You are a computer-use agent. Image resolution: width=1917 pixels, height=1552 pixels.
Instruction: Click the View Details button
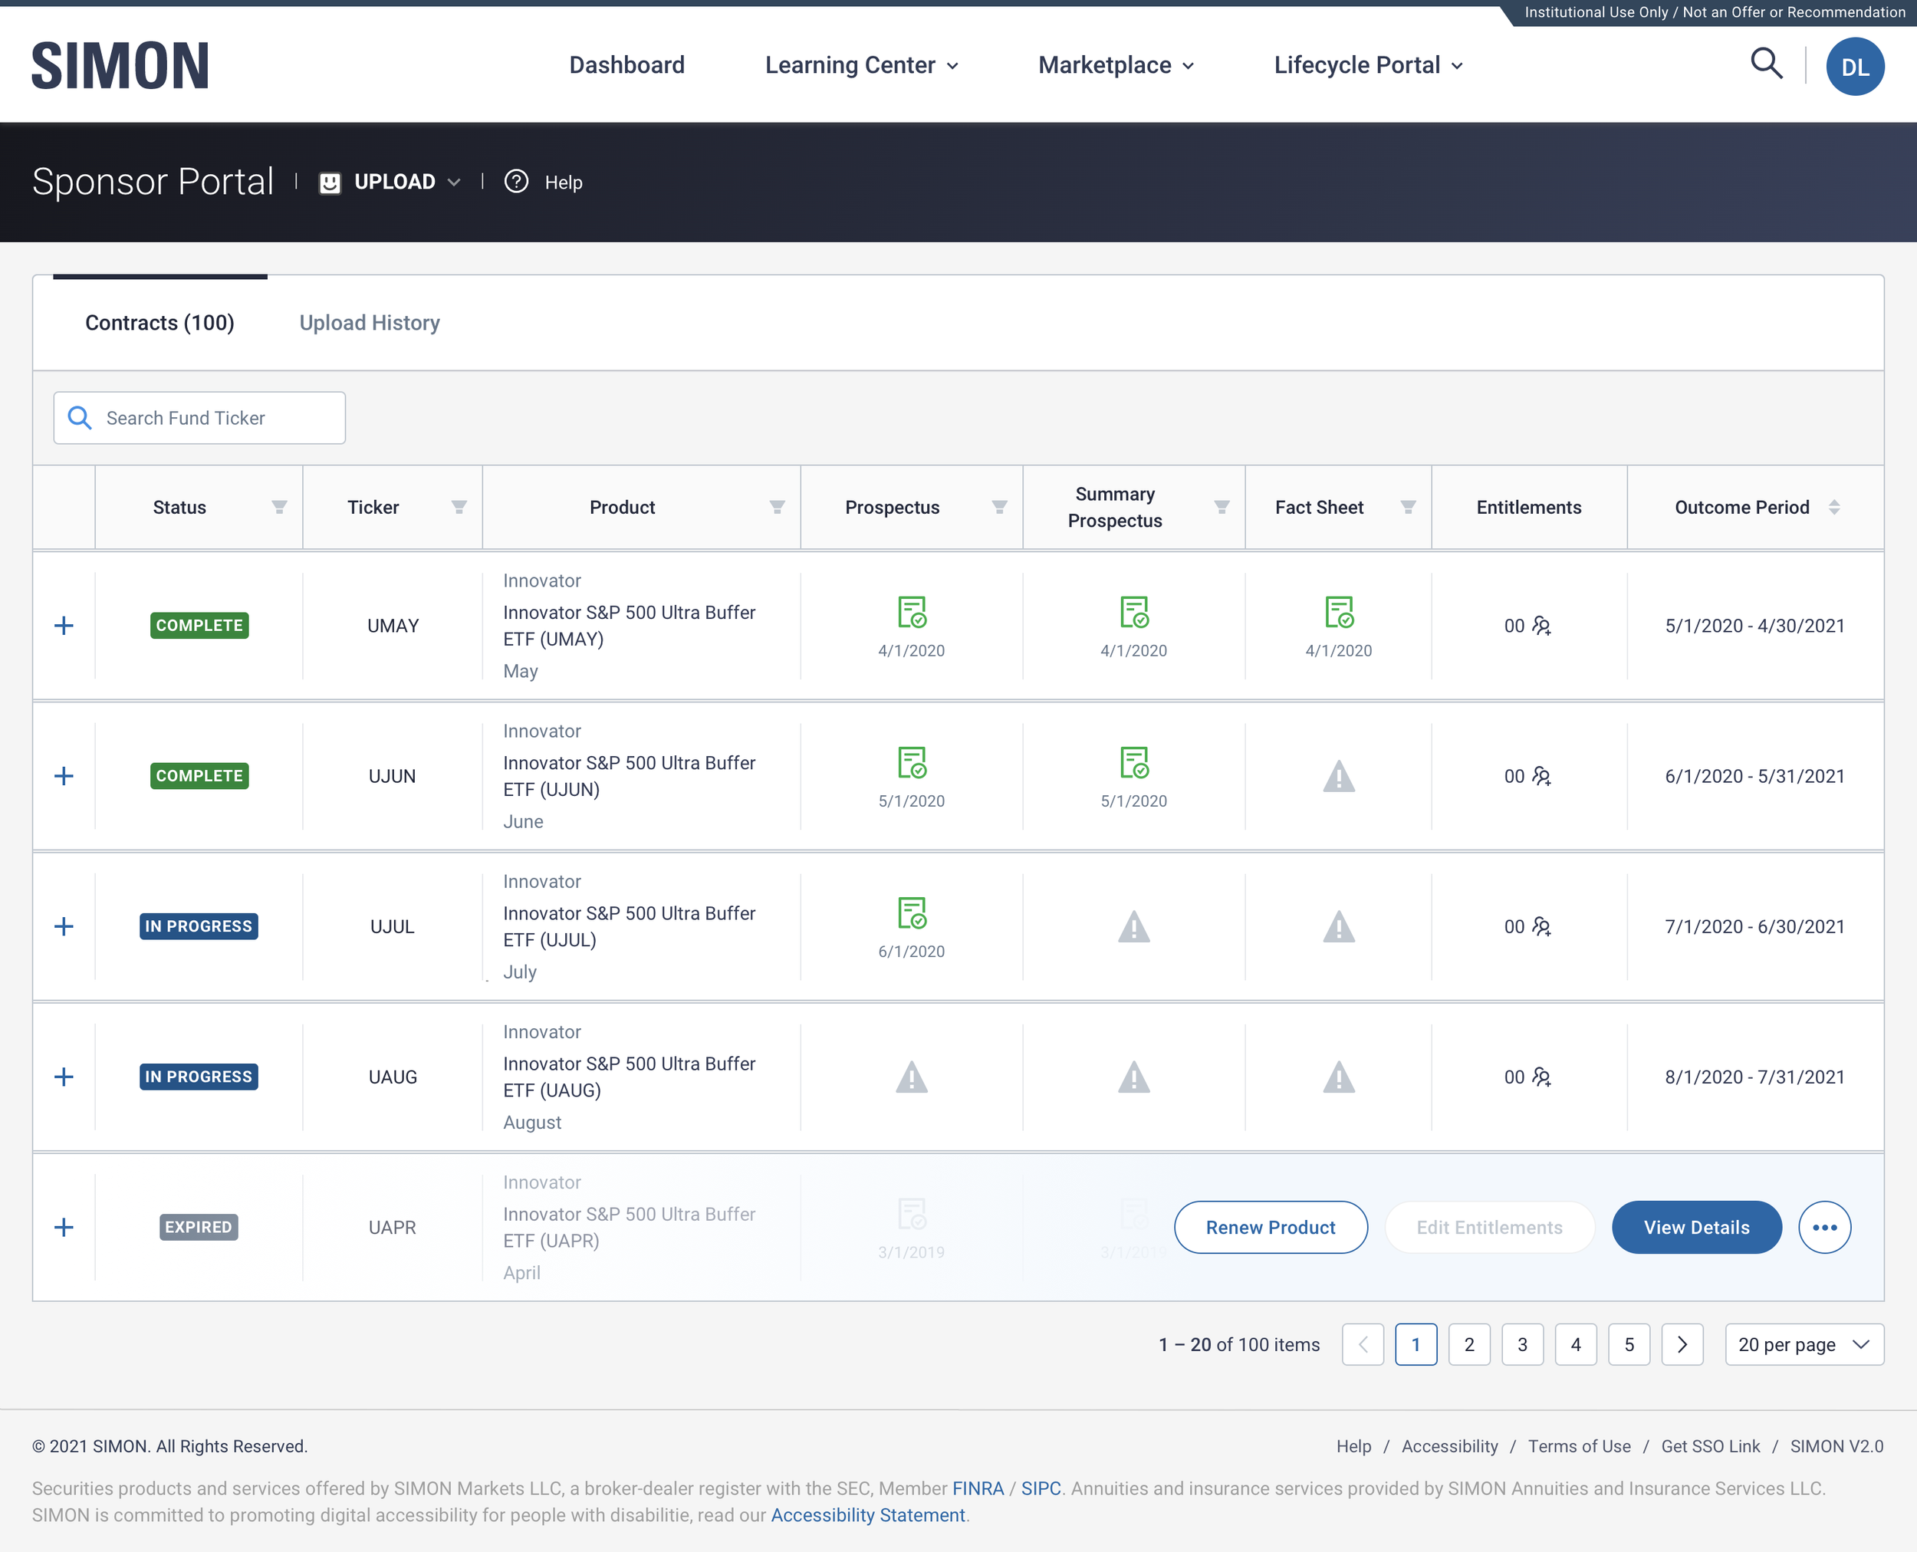click(x=1695, y=1227)
